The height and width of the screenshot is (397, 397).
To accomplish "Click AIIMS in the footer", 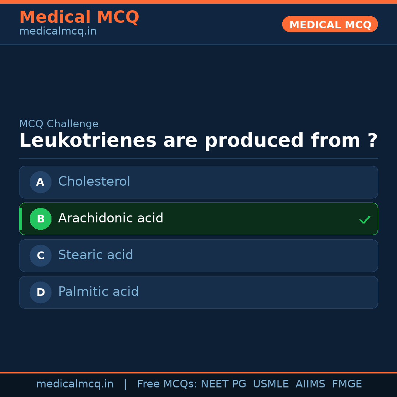I will [310, 384].
